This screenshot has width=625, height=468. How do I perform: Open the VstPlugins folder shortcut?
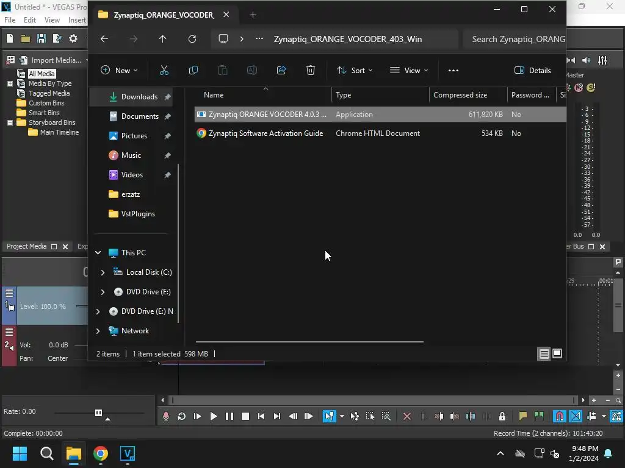click(138, 214)
